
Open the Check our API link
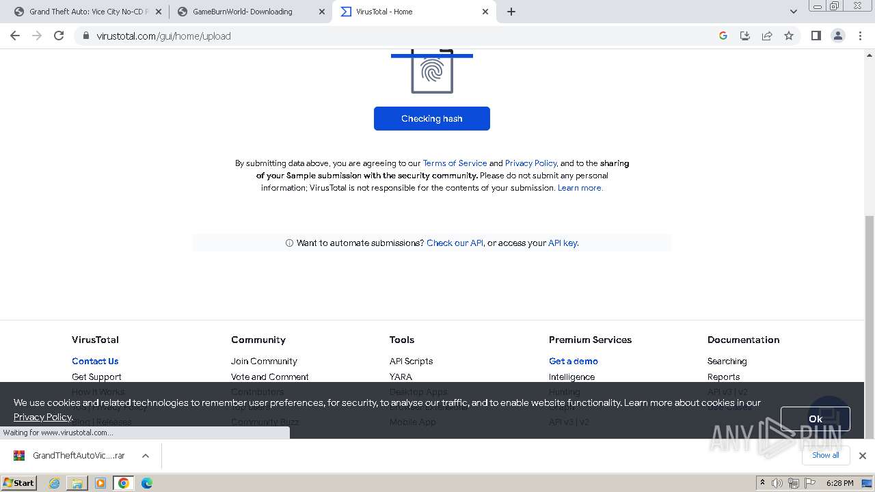pos(455,243)
